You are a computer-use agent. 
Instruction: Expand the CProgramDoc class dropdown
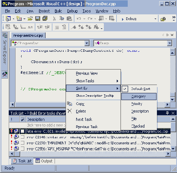pos(87,43)
